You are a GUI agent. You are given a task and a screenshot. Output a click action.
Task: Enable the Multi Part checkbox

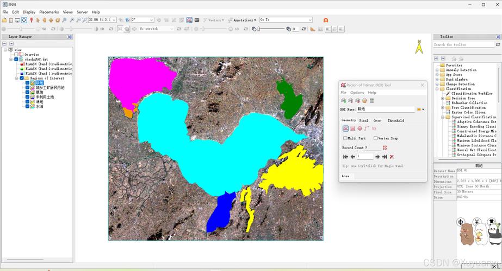pos(345,138)
